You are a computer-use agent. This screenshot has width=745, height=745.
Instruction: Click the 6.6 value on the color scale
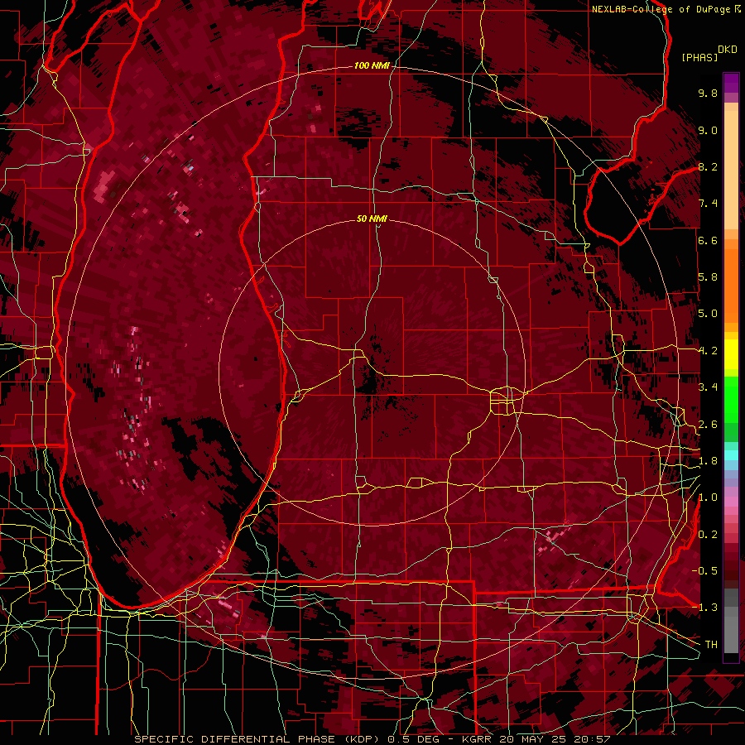[x=708, y=240]
